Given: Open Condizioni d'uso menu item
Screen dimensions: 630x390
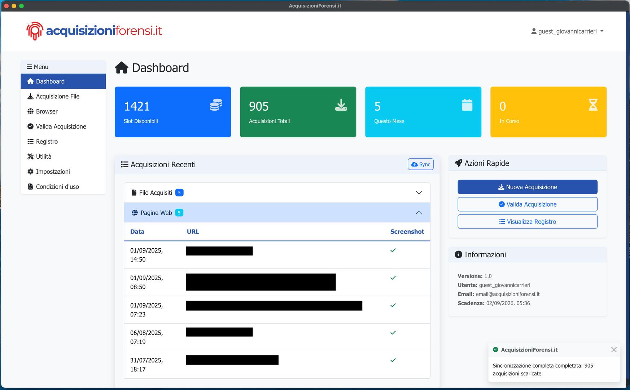Looking at the screenshot, I should [63, 187].
